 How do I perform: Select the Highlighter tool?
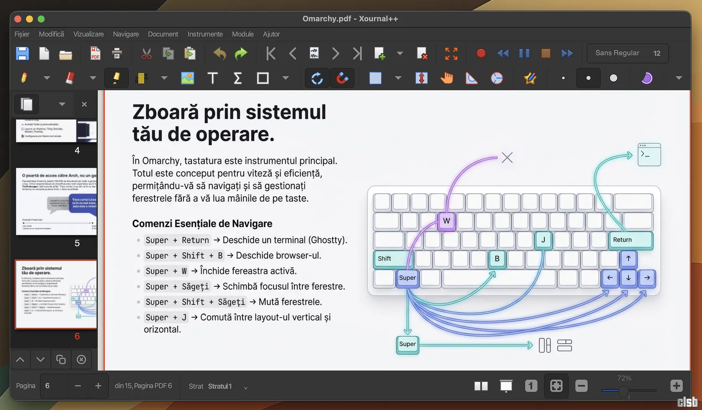[116, 78]
